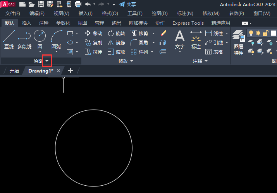Click the Plot printer icon
This screenshot has width=277, height=193.
pos(78,4)
